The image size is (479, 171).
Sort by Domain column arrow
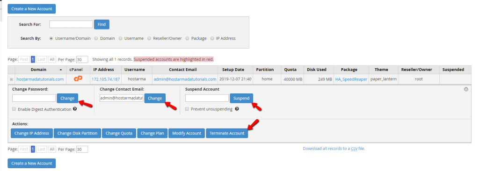point(60,70)
